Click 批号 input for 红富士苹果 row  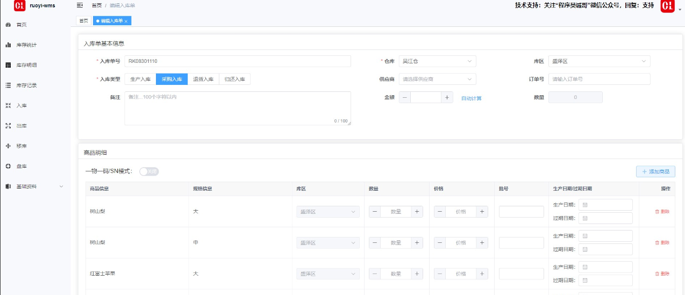[x=521, y=274]
